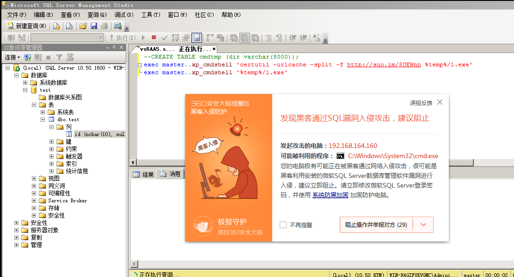The width and height of the screenshot is (514, 277).
Task: Click the Object Explorer script/refresh icon
Action: click(70, 58)
